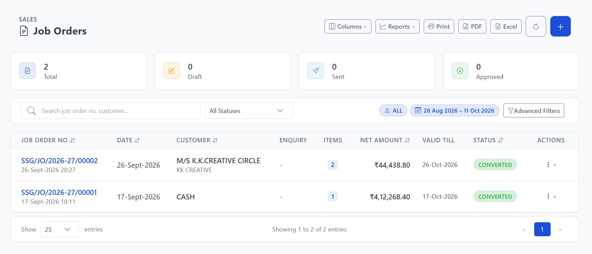Click the search magnifier icon

coord(31,111)
